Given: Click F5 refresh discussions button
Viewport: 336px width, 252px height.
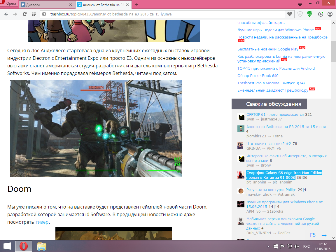Looking at the screenshot, I should (x=313, y=235).
